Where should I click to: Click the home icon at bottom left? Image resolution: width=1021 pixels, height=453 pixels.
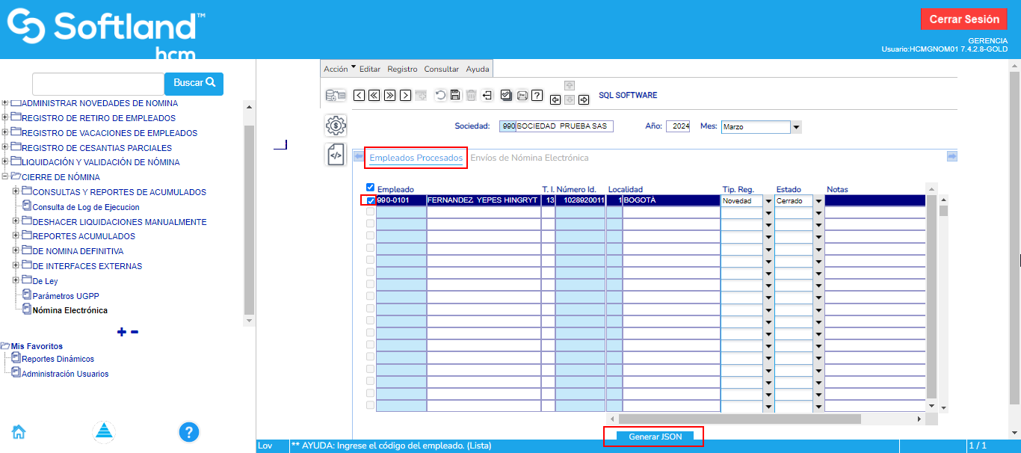click(19, 431)
